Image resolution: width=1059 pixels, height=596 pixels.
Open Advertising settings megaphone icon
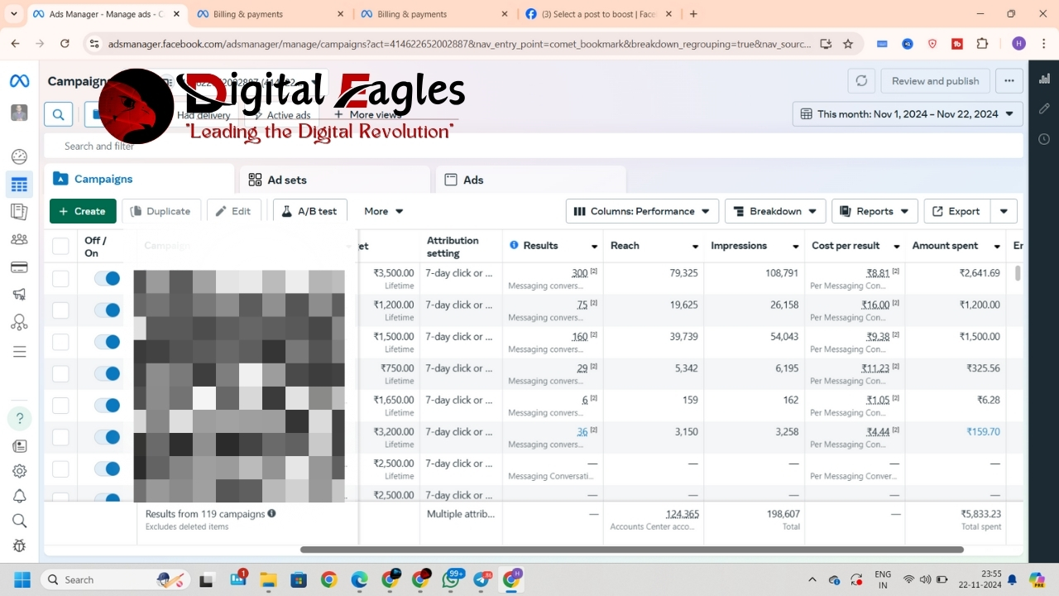[19, 294]
